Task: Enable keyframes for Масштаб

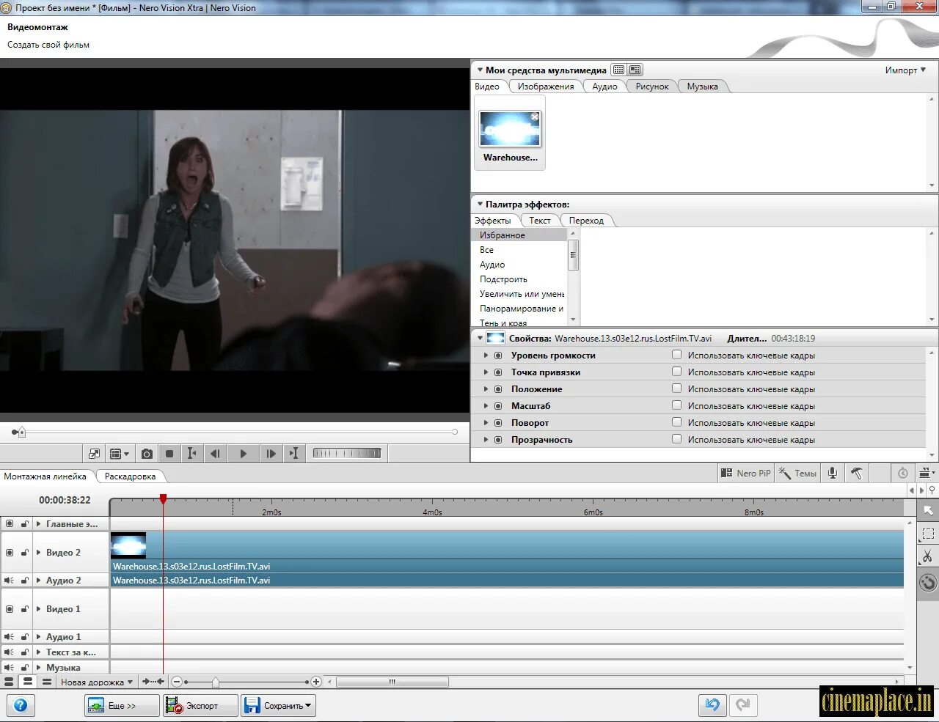Action: pos(676,405)
